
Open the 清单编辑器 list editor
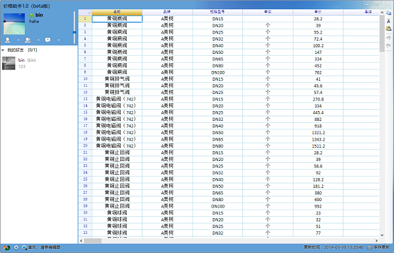[51, 248]
